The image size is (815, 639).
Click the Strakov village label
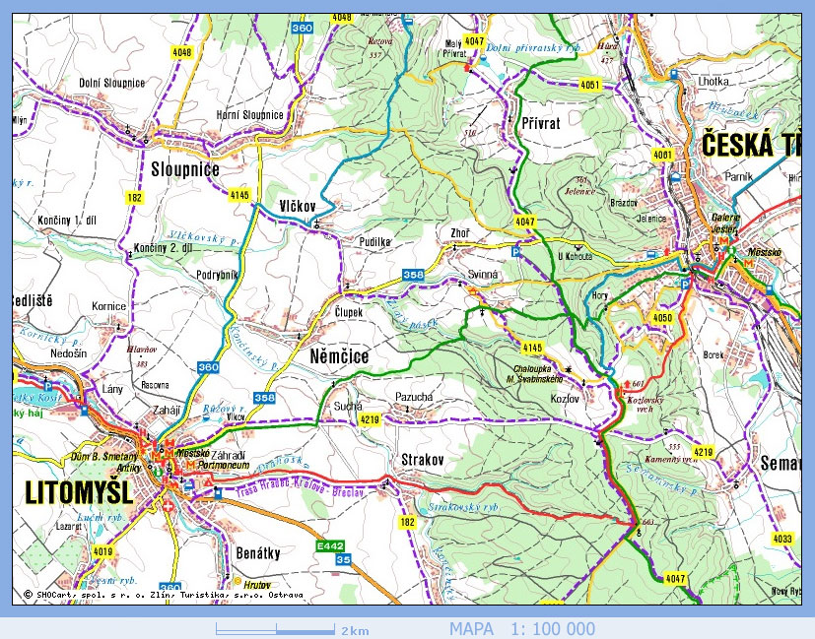click(x=423, y=460)
